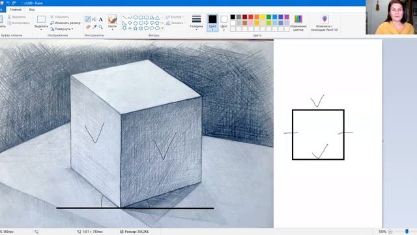417x235 pixels.
Task: Open the Заливка shape fill dropdown
Action: click(x=175, y=23)
